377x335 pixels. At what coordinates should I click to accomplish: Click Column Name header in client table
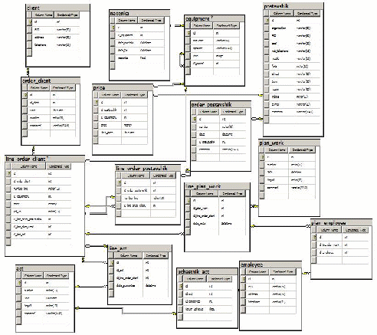[44, 15]
